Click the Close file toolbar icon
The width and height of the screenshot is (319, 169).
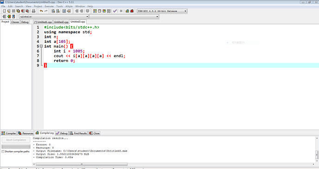tap(23, 11)
